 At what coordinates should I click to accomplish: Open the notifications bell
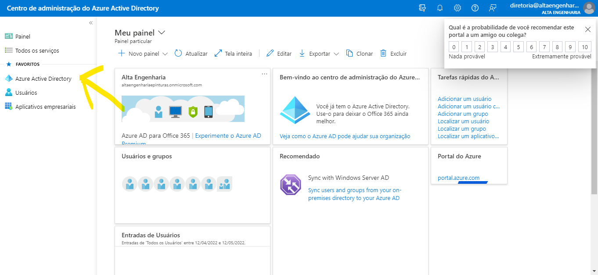pos(440,8)
